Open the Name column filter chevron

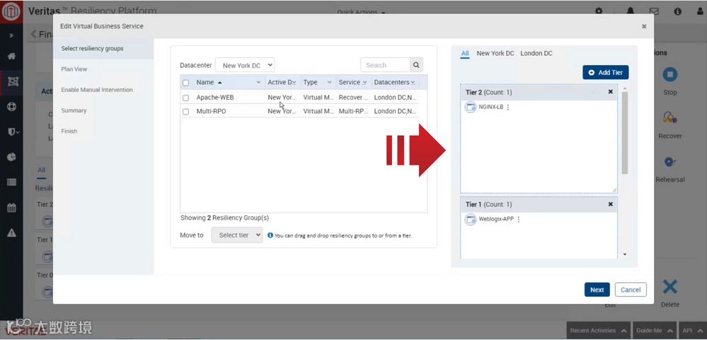258,83
